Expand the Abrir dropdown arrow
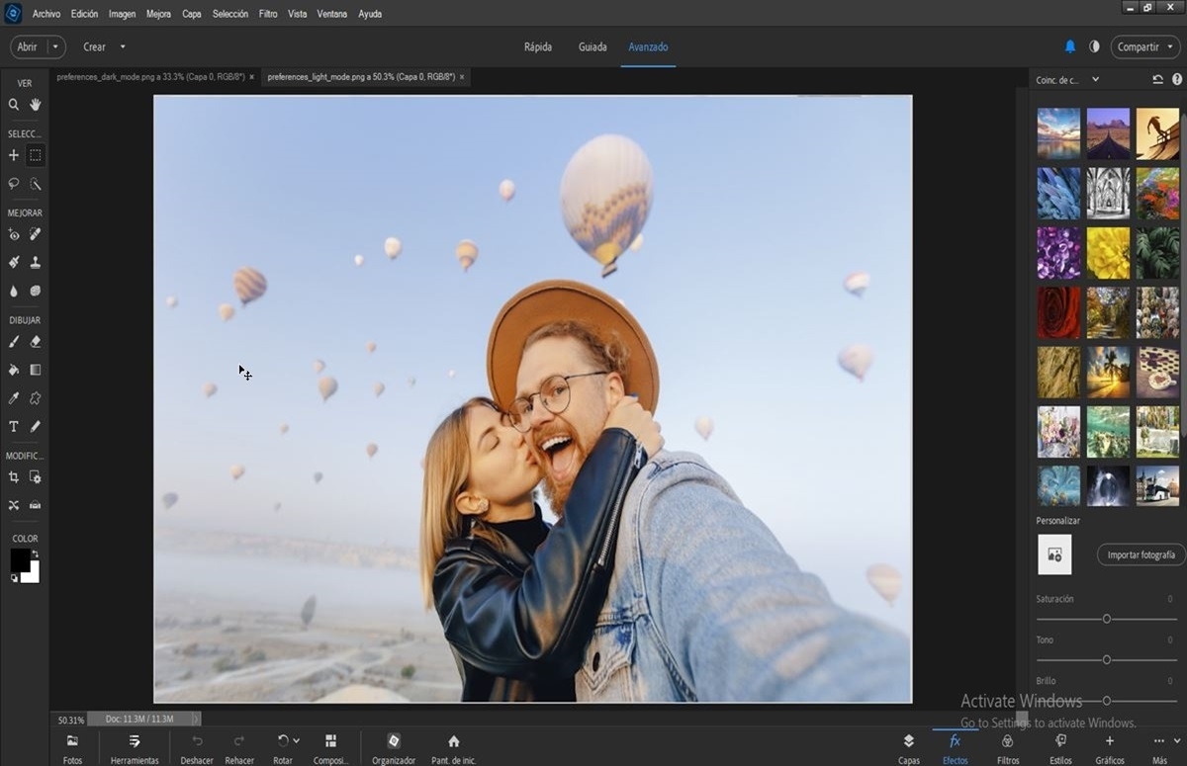This screenshot has height=766, width=1187. click(x=54, y=46)
